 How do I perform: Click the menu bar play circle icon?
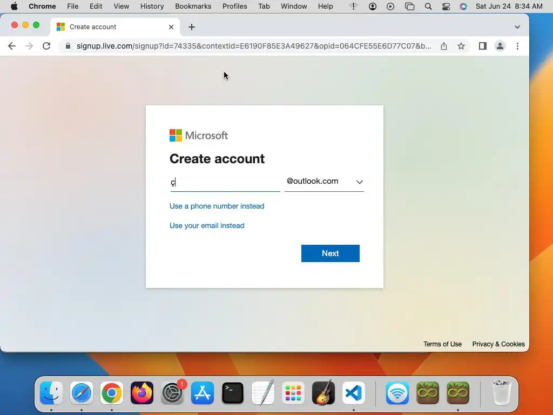pyautogui.click(x=390, y=6)
